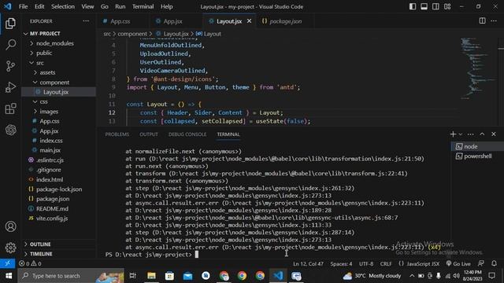Image resolution: width=504 pixels, height=283 pixels.
Task: Open the Accounts icon in activity bar
Action: coord(10,226)
